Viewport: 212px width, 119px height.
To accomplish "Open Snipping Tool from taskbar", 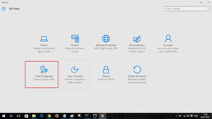I will pyautogui.click(x=79, y=116).
